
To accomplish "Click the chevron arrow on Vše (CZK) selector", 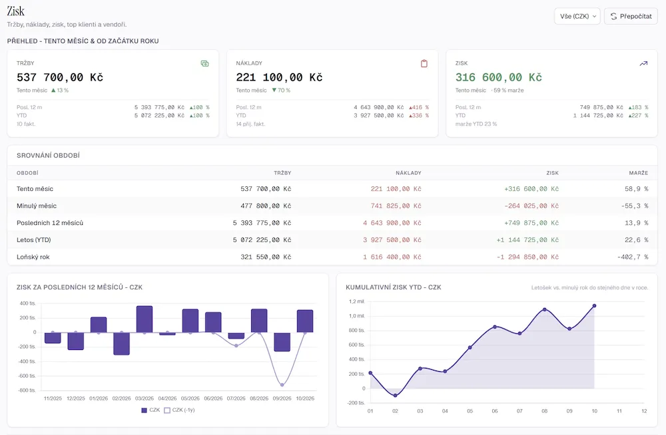I will pyautogui.click(x=594, y=17).
